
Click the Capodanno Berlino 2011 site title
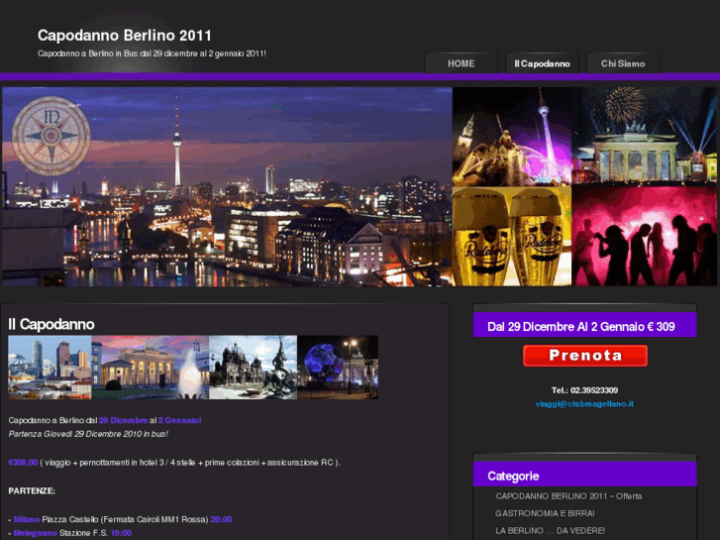click(125, 36)
